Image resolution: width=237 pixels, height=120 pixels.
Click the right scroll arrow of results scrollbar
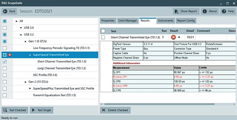[234, 104]
